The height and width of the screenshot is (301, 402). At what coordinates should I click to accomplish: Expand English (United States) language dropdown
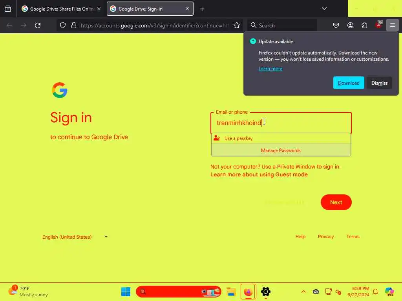(x=75, y=237)
